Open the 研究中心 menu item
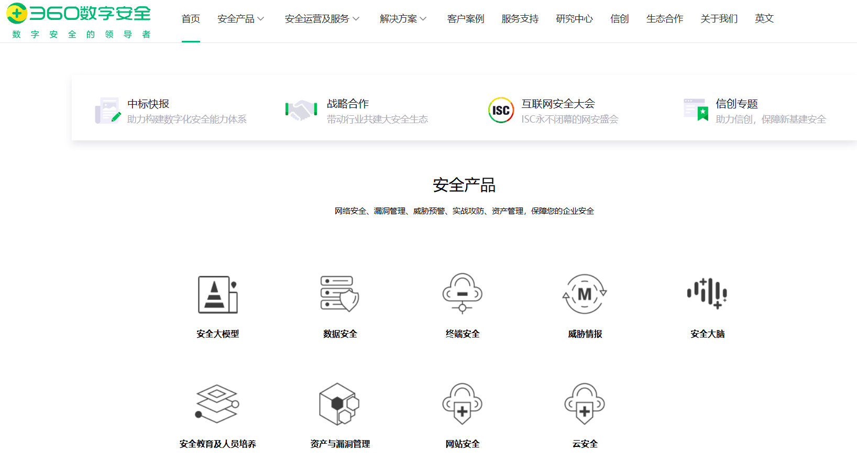The height and width of the screenshot is (471, 857). 575,19
